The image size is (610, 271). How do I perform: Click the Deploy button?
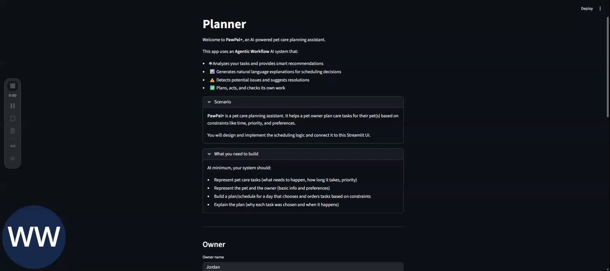click(587, 9)
